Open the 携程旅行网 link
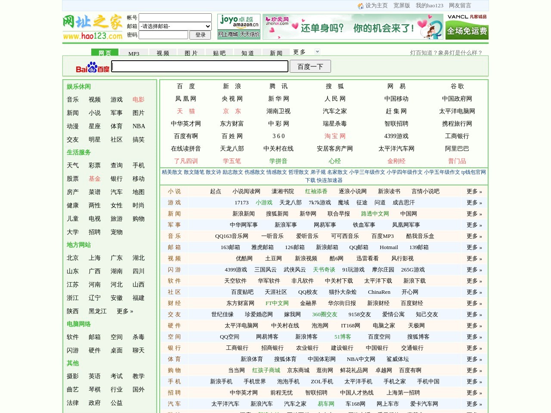 click(x=457, y=124)
